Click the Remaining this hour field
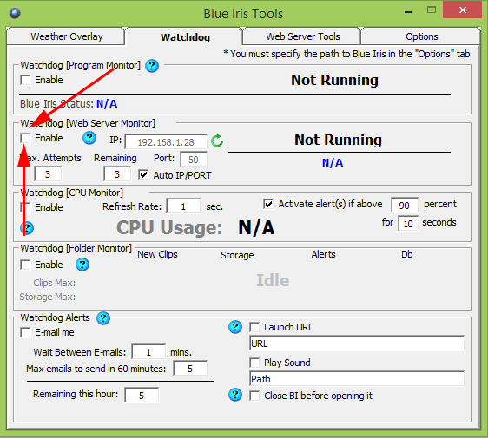The height and width of the screenshot is (438, 488). [x=142, y=396]
